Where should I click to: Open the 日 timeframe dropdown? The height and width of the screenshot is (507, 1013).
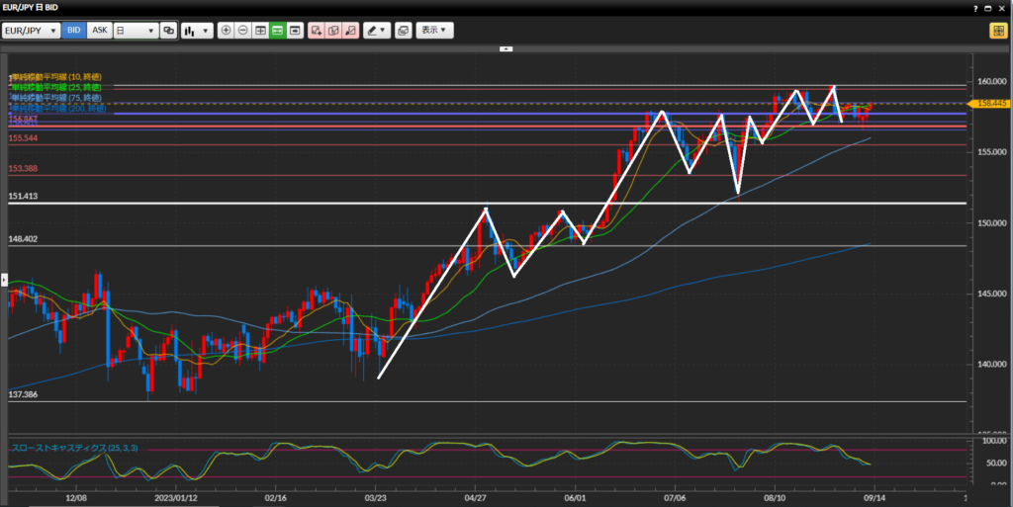(136, 31)
